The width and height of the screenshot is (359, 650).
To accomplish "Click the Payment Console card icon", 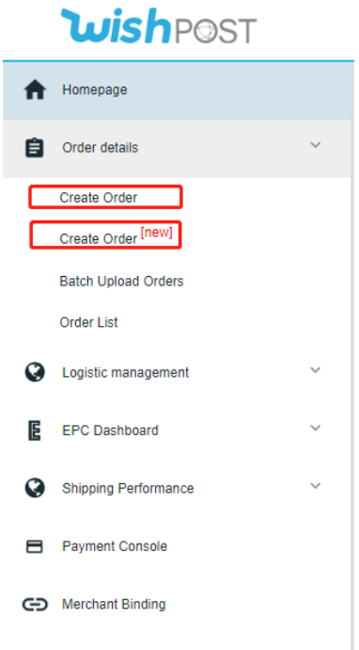I will [35, 546].
